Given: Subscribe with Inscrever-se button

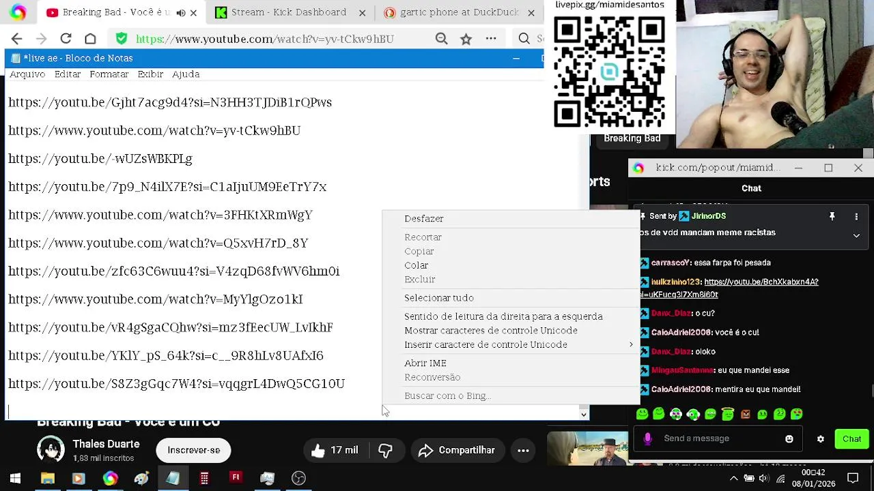Looking at the screenshot, I should click(x=194, y=450).
